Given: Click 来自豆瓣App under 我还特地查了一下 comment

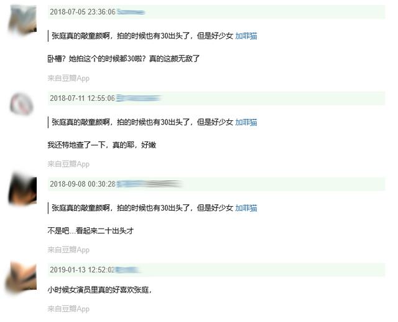Looking at the screenshot, I should point(68,164).
